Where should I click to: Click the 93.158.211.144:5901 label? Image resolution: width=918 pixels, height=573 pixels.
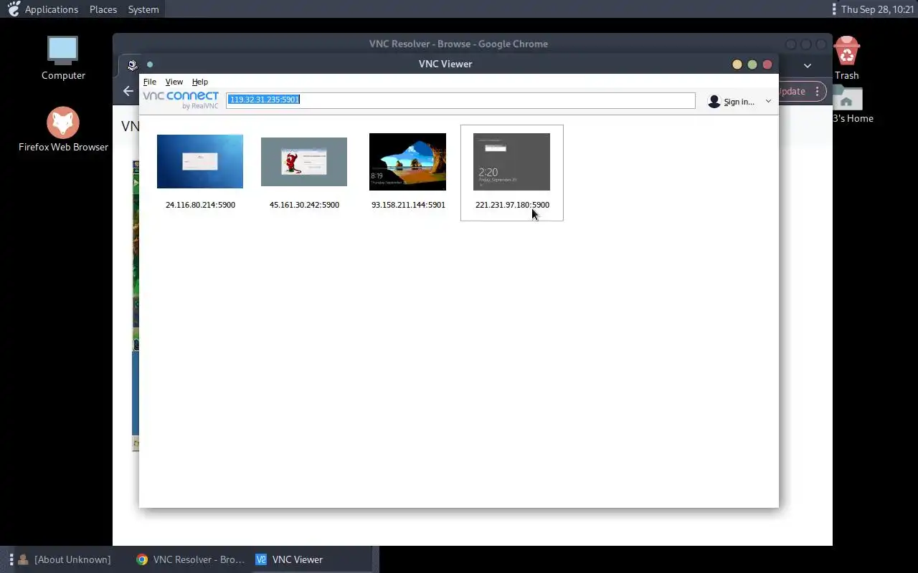click(408, 205)
